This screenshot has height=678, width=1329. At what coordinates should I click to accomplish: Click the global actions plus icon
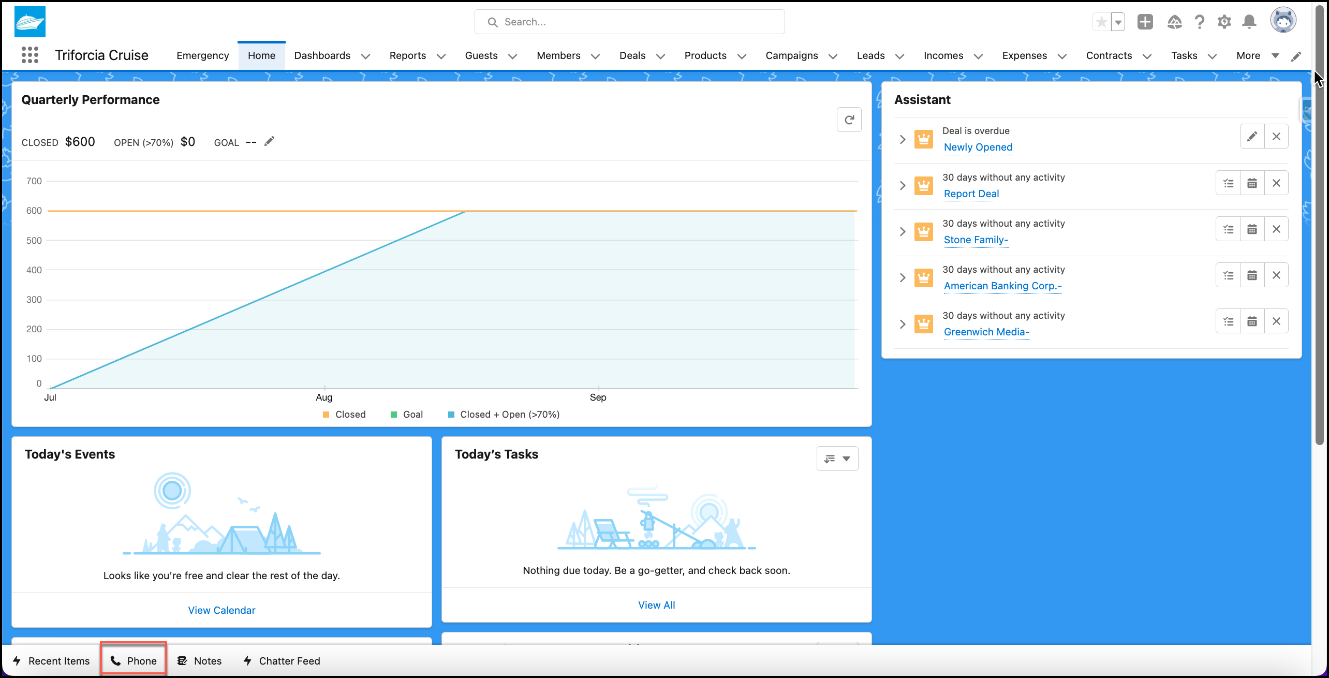coord(1145,22)
